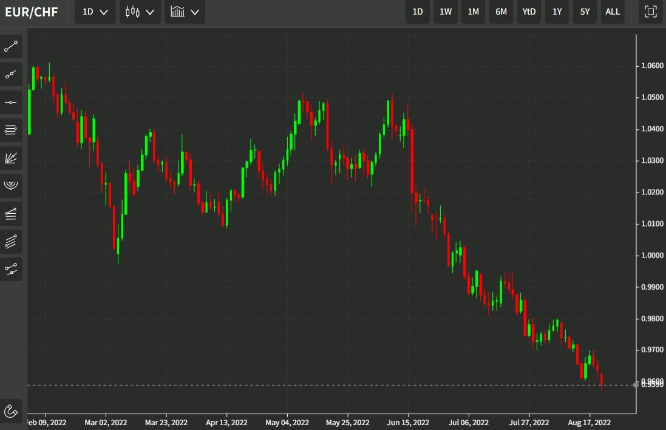Click the EUR/CHF symbol title
This screenshot has width=666, height=430.
(31, 12)
